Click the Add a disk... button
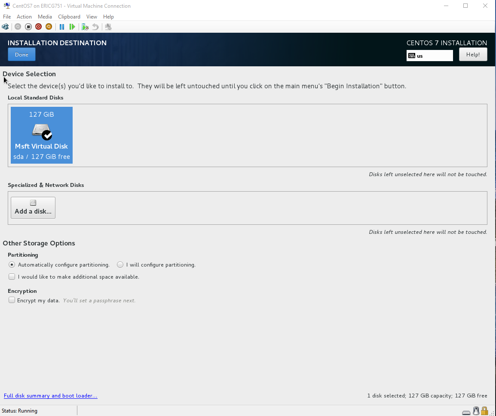 tap(33, 208)
